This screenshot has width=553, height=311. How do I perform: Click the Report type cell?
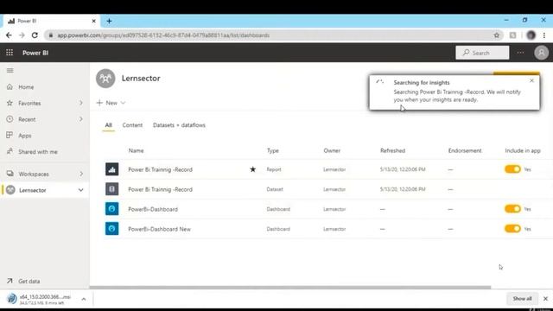(x=274, y=169)
